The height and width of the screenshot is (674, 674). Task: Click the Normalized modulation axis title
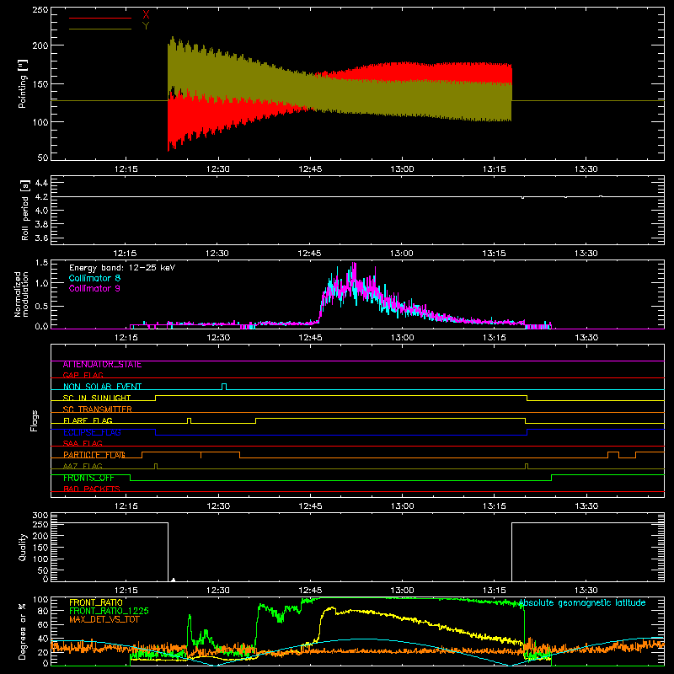pos(21,294)
